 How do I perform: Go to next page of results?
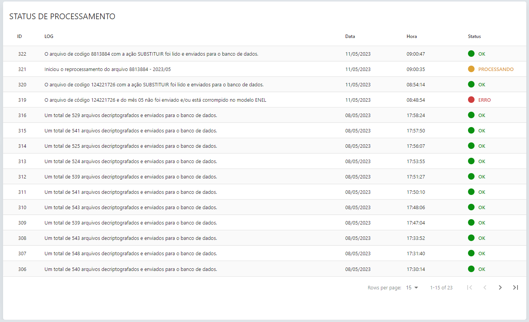pos(500,287)
